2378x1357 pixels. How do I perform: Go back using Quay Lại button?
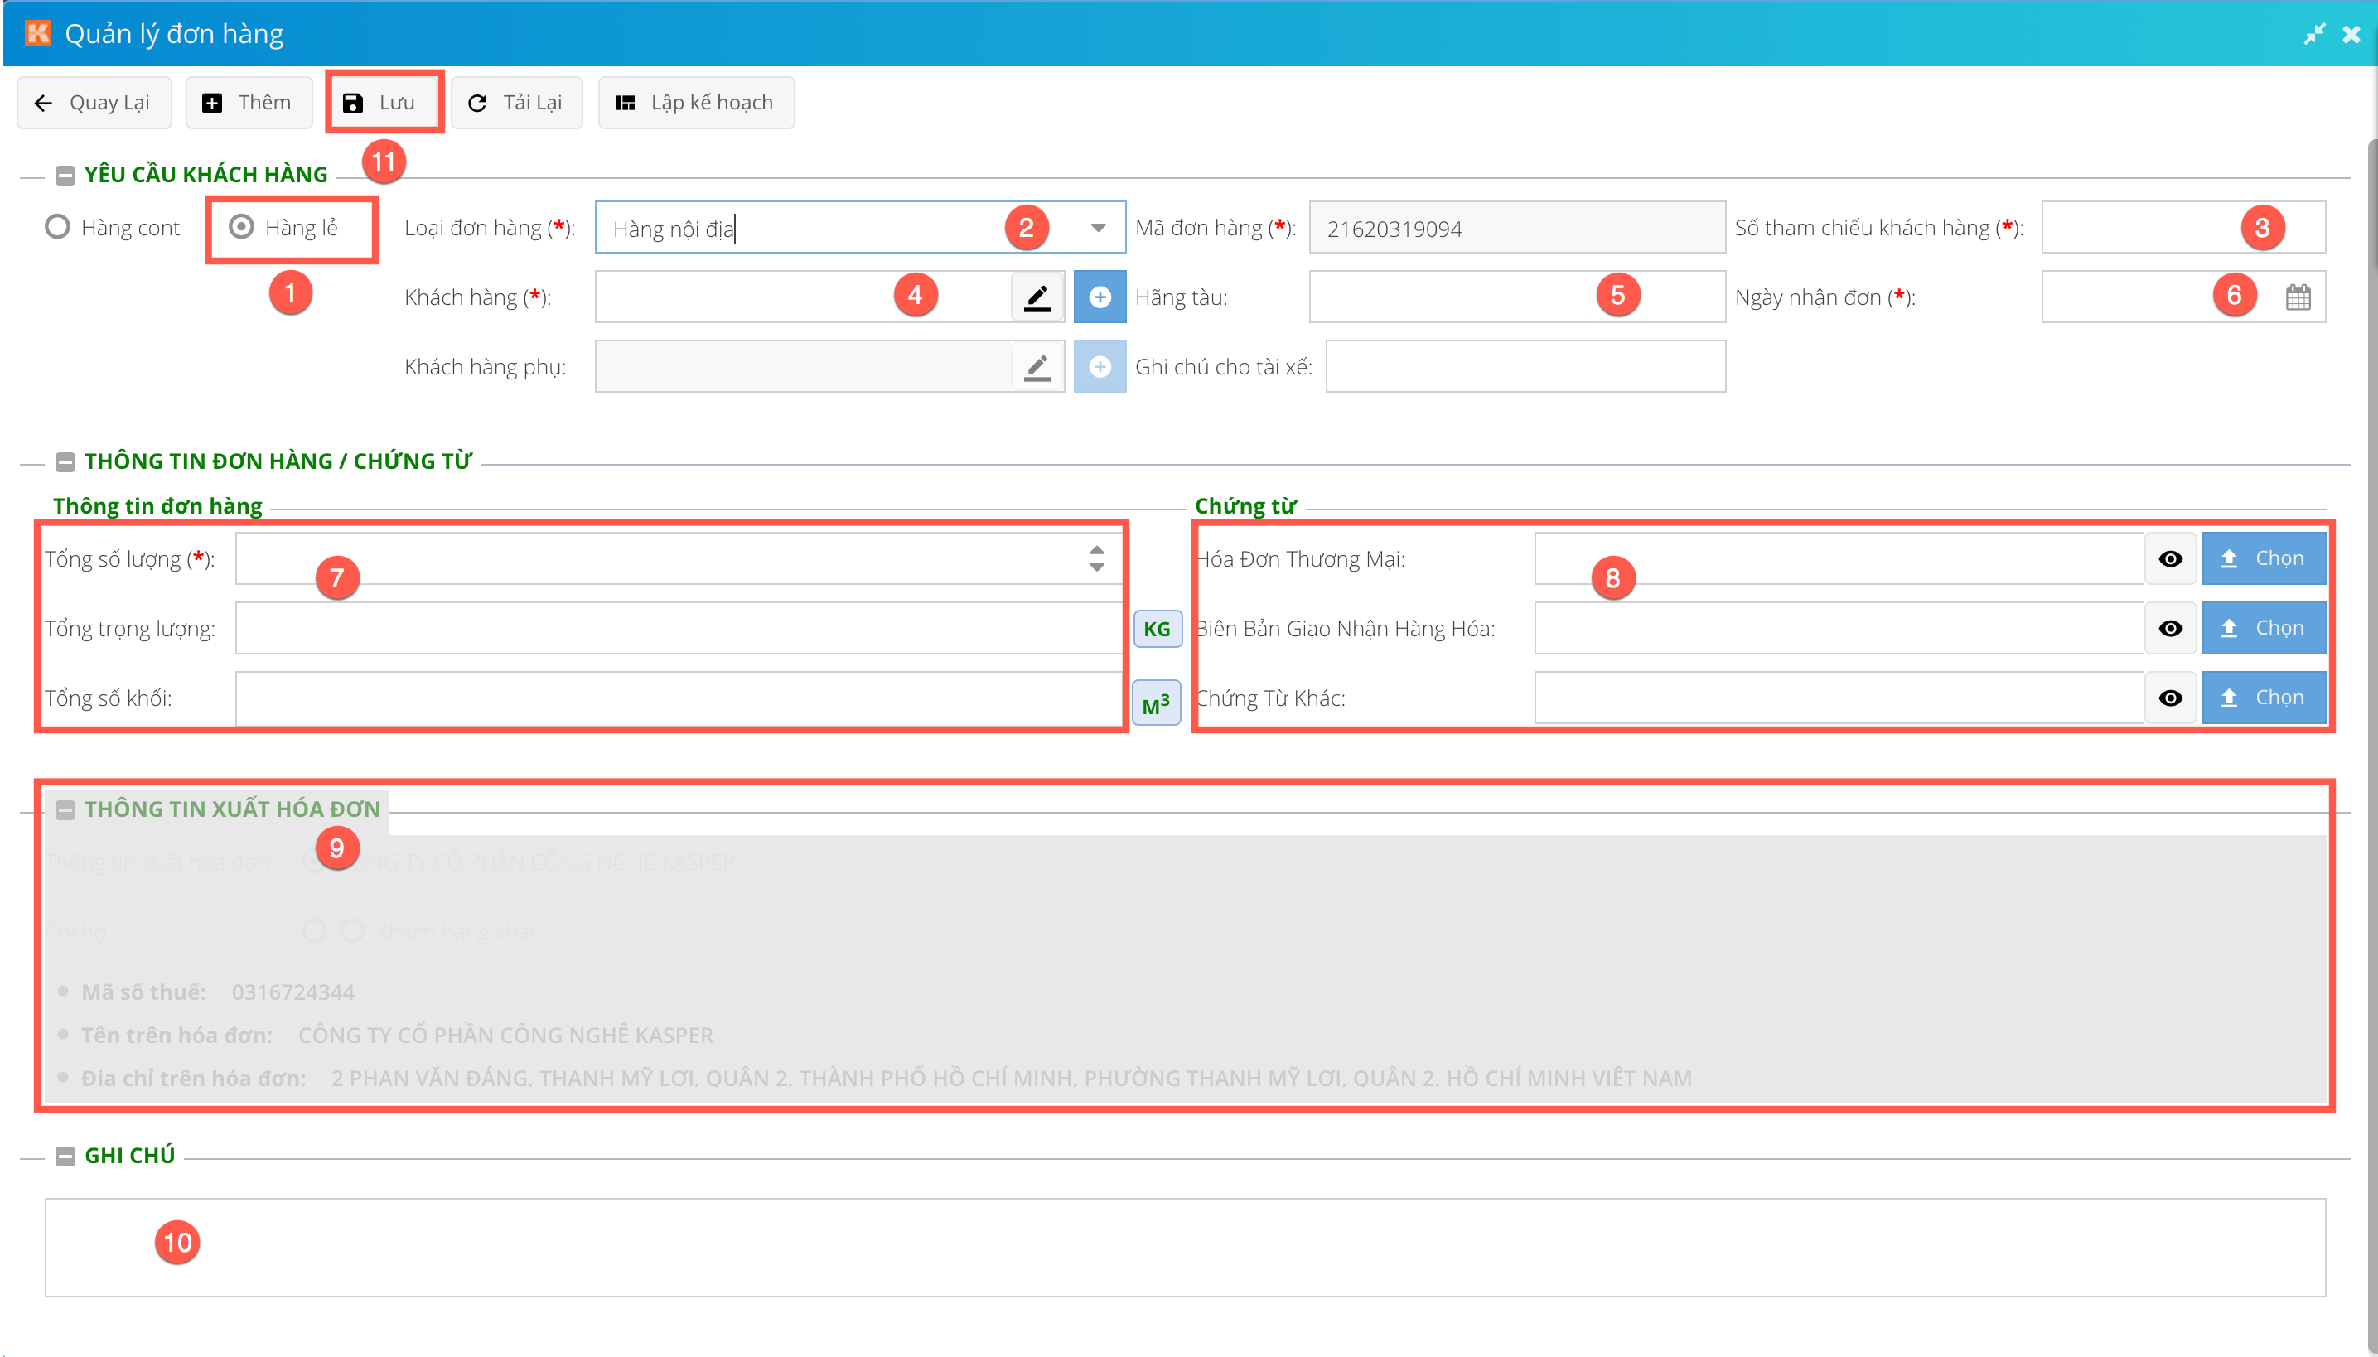[x=94, y=103]
